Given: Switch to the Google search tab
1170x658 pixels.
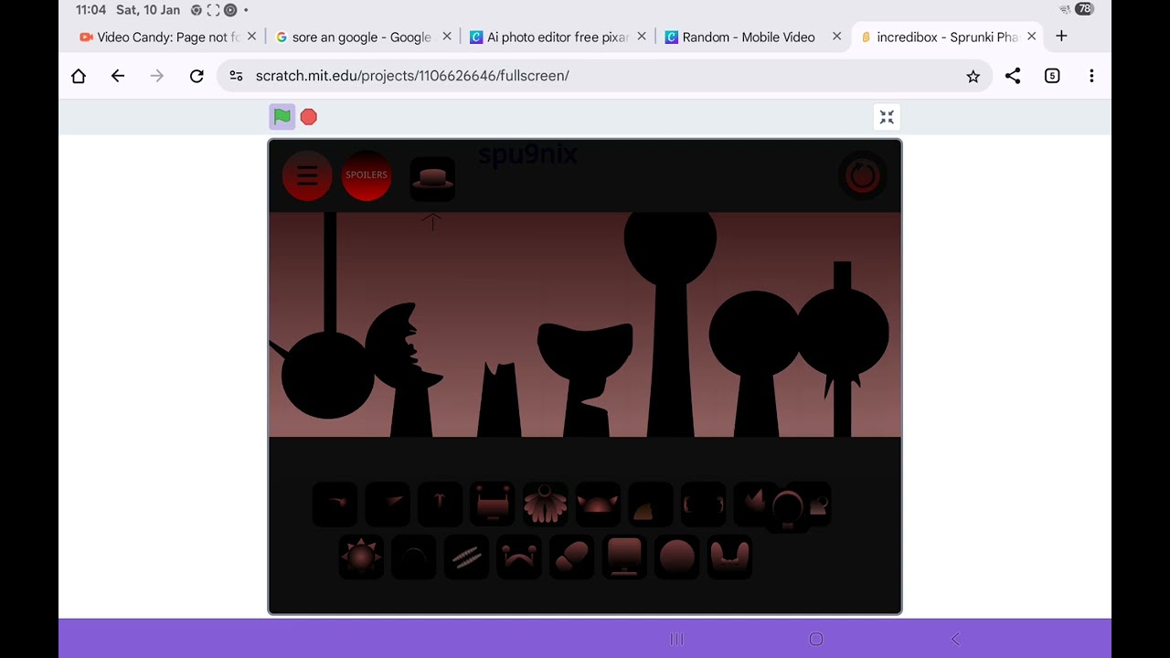Looking at the screenshot, I should click(355, 37).
